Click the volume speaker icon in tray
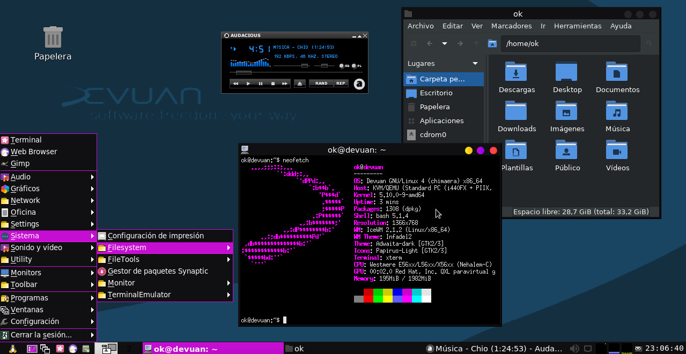Screen dimensions: 686x354 [x=574, y=349]
